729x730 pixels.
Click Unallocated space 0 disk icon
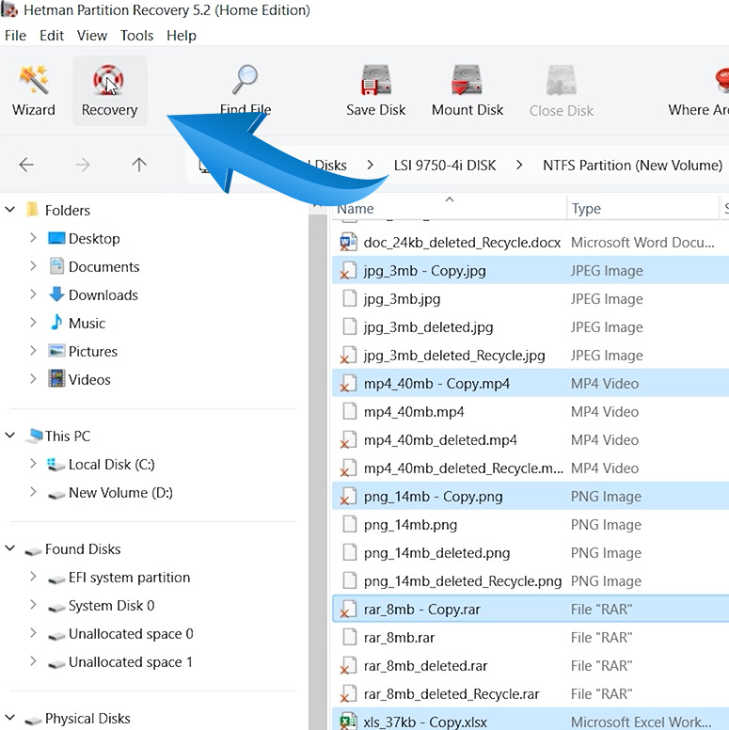(56, 636)
